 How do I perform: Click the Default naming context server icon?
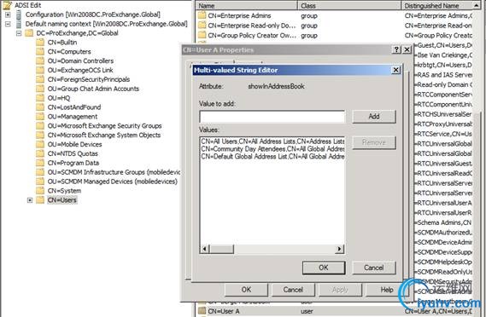coord(19,24)
